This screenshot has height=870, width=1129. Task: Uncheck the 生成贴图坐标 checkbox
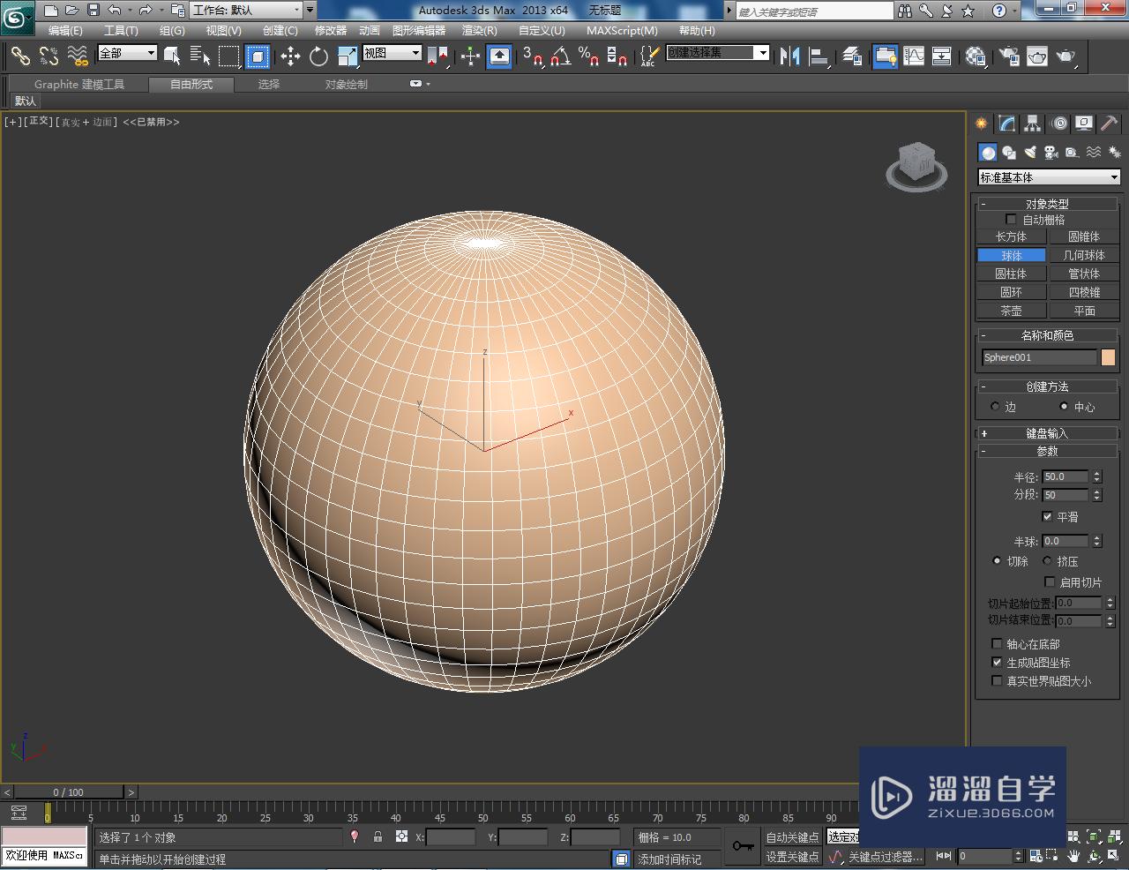pyautogui.click(x=997, y=663)
